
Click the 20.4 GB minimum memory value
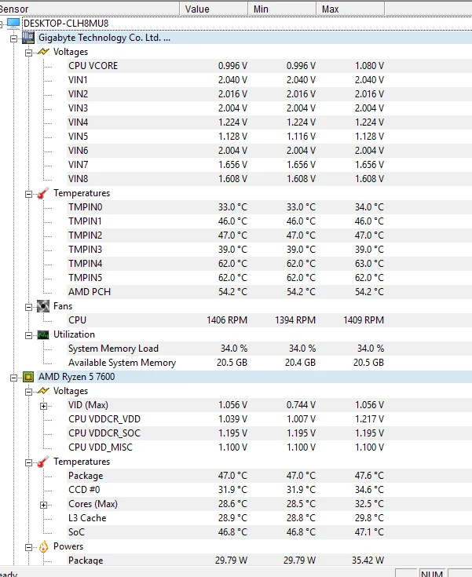pyautogui.click(x=300, y=363)
